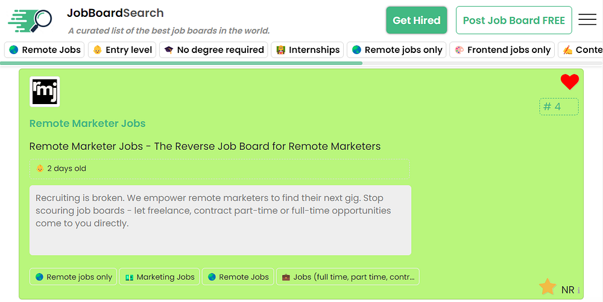
Task: Click the Remote Jobs tag in the card
Action: click(238, 277)
